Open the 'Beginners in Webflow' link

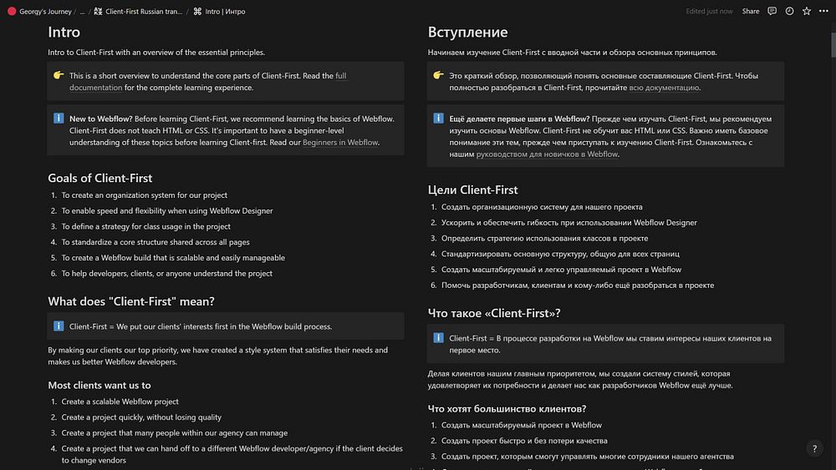click(x=340, y=142)
